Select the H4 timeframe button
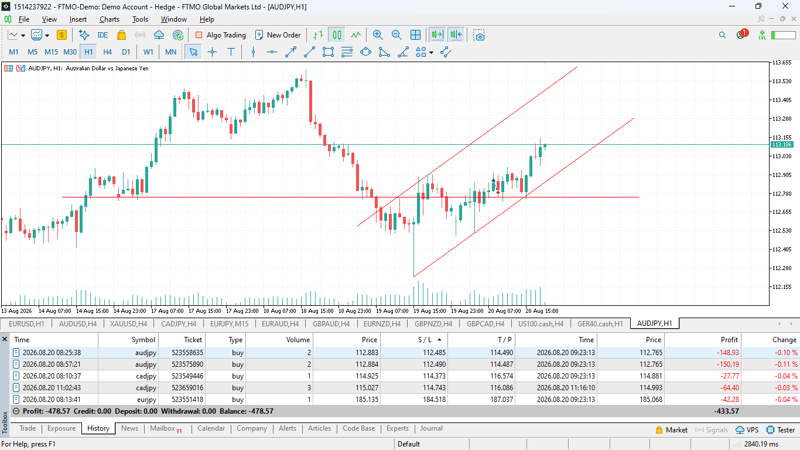 (107, 52)
